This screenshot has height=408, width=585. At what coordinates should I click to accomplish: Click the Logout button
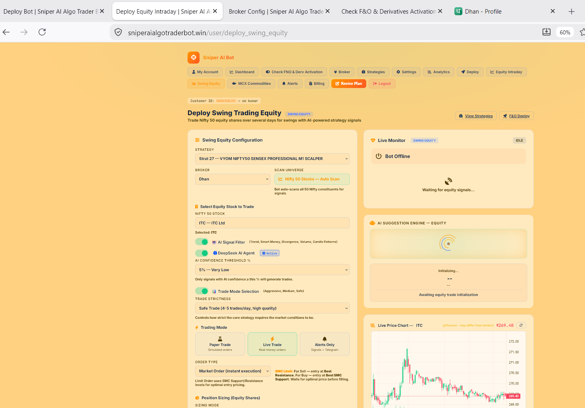382,84
